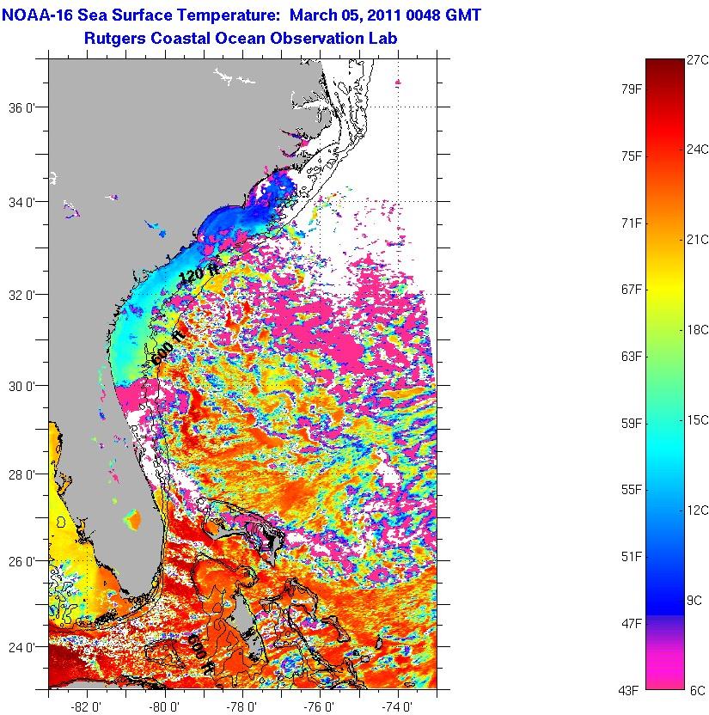Click the 36 0' latitude label
This screenshot has width=709, height=715.
[21, 108]
